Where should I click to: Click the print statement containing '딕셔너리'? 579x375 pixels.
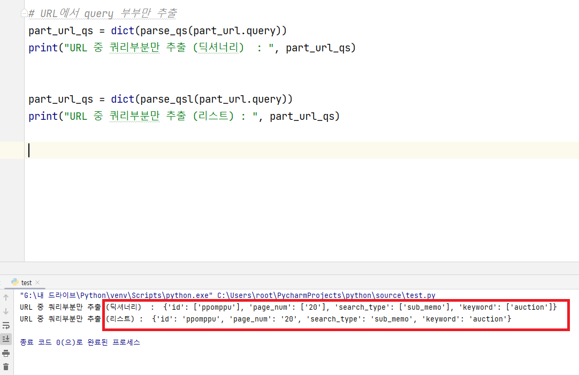click(x=192, y=48)
